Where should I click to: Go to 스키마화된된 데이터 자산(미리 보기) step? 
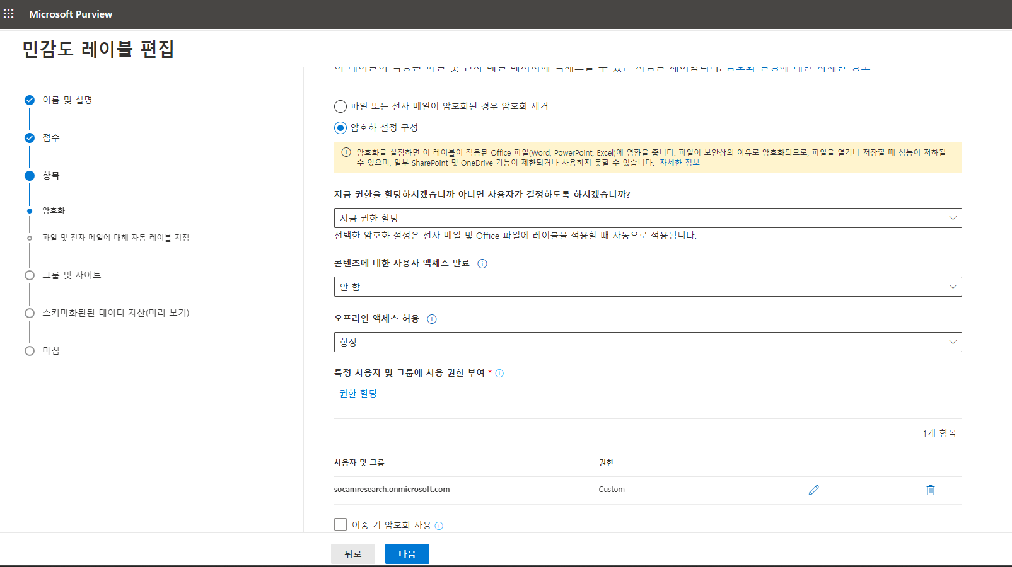coord(116,313)
